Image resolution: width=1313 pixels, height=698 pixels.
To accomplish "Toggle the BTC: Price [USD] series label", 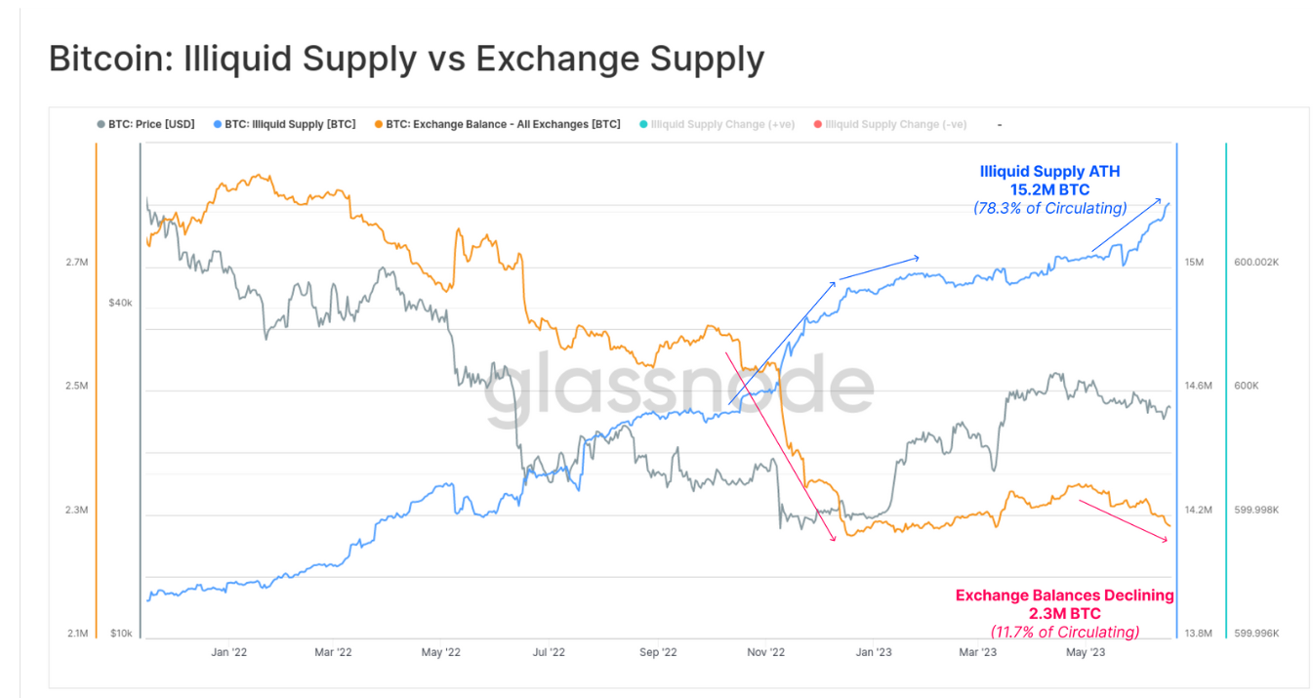I will 151,125.
